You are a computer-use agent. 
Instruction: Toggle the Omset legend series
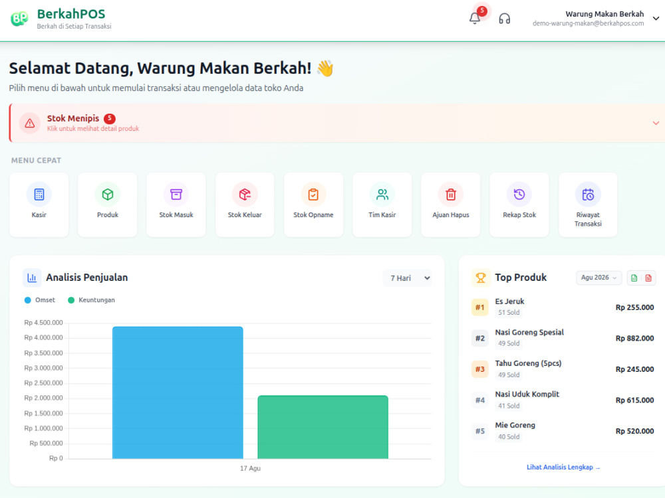tap(40, 300)
